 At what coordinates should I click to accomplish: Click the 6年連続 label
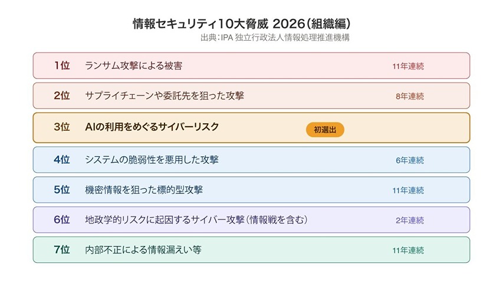[410, 160]
